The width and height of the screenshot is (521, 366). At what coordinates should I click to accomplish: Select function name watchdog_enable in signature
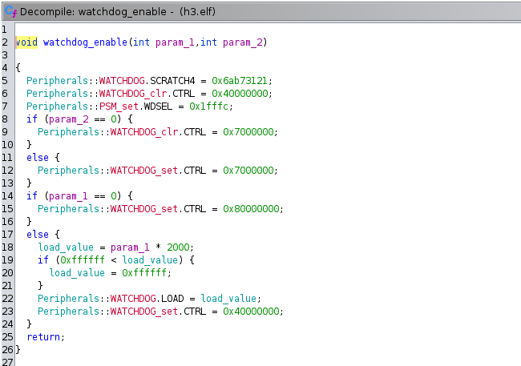(85, 42)
